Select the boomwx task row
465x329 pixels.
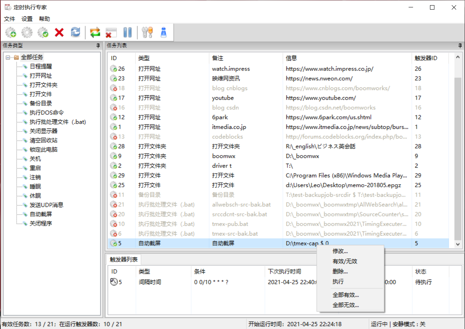click(x=278, y=156)
